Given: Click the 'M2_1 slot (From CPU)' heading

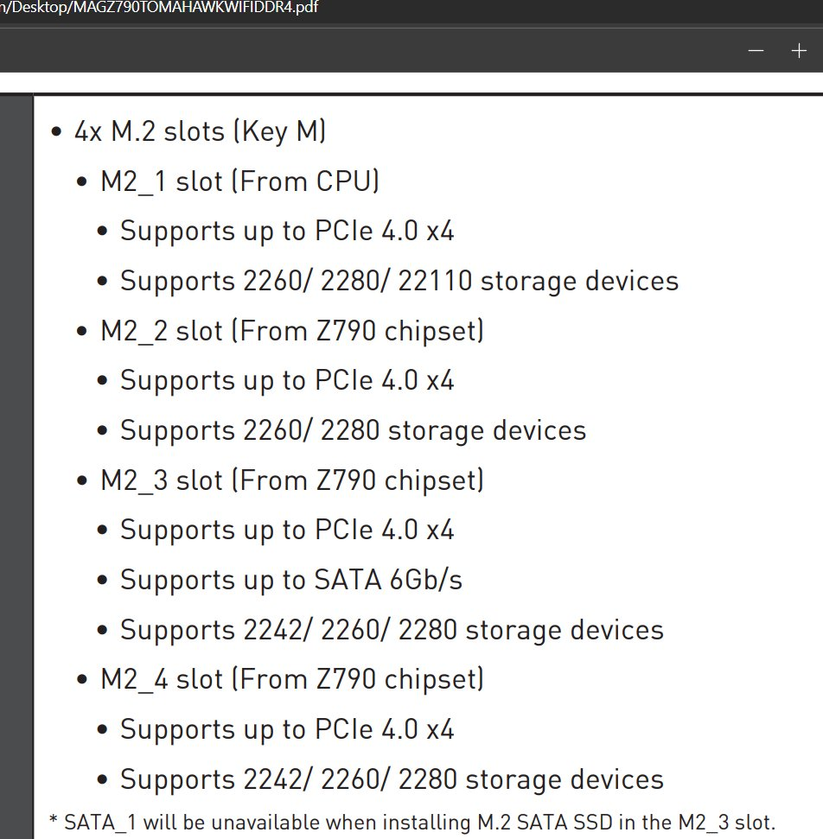Looking at the screenshot, I should 239,181.
